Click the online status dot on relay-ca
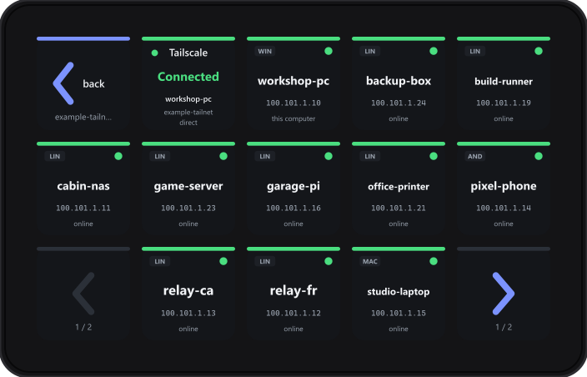This screenshot has width=587, height=377. point(223,261)
